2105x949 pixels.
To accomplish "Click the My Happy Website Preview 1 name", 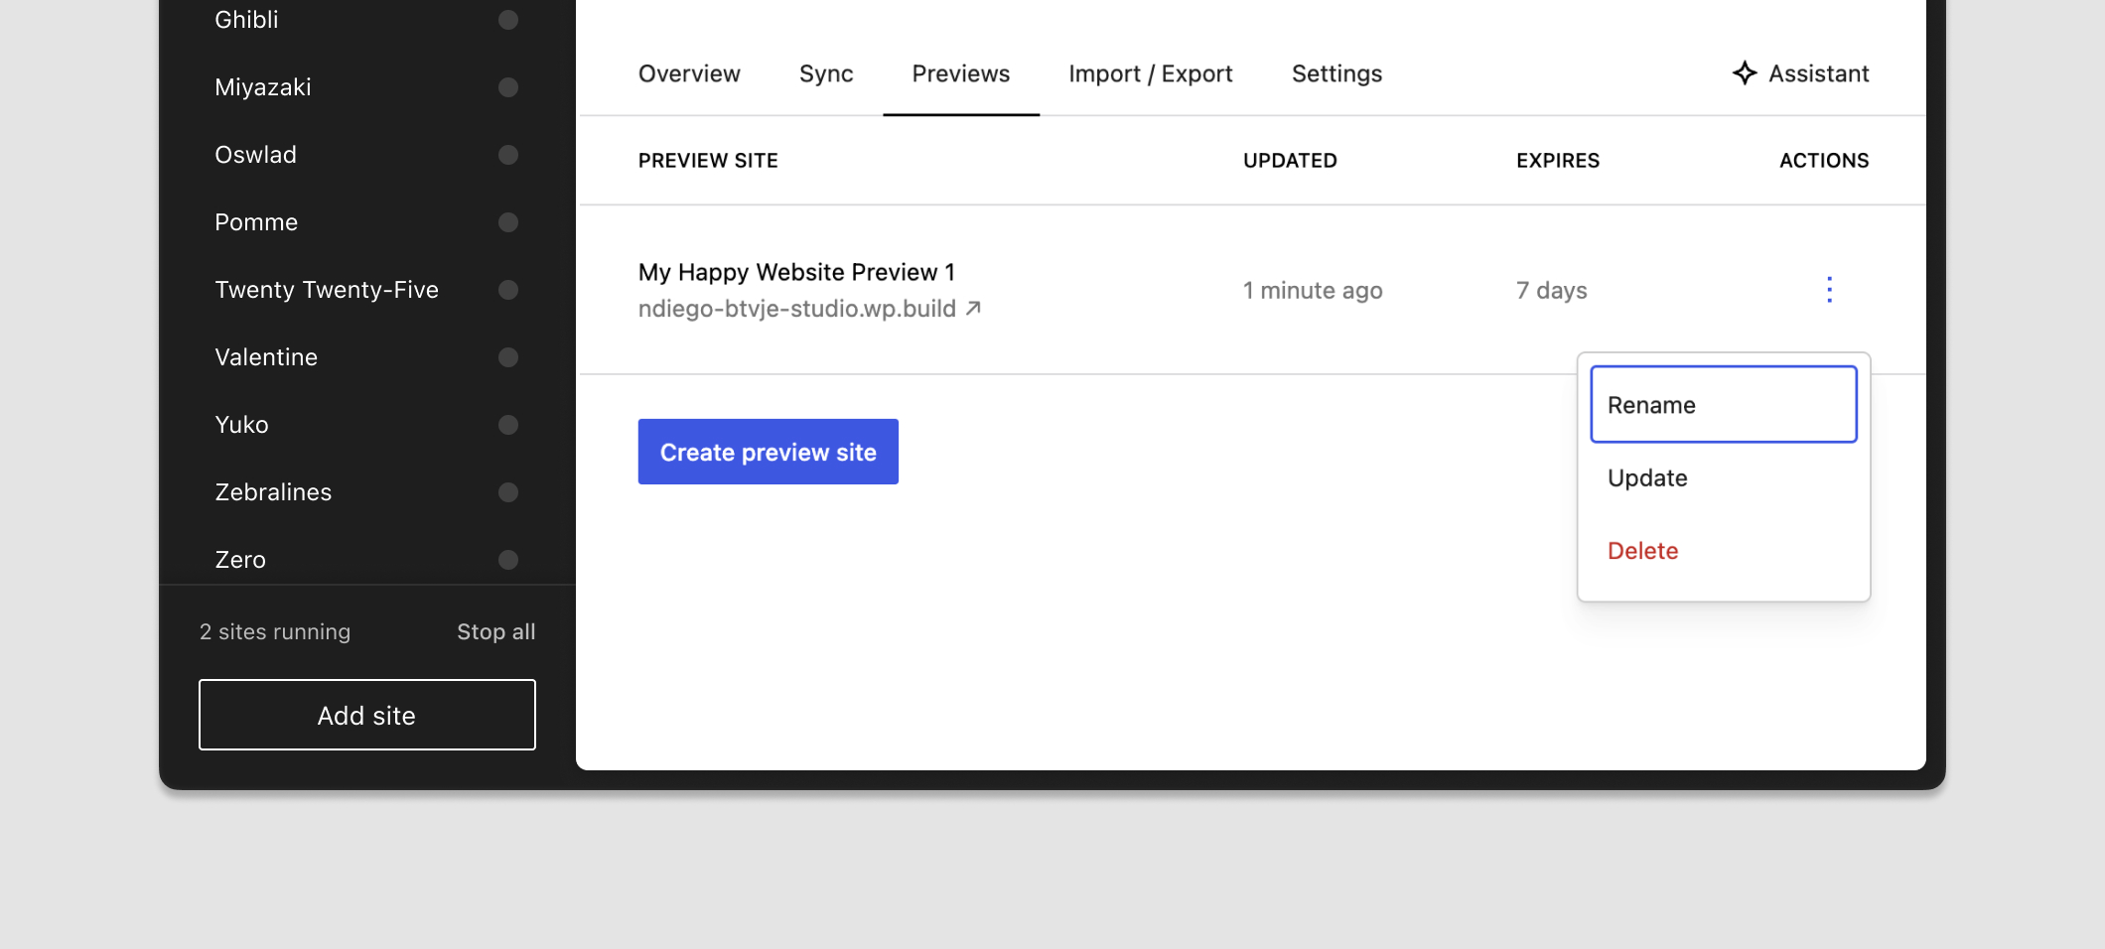I will pos(796,272).
